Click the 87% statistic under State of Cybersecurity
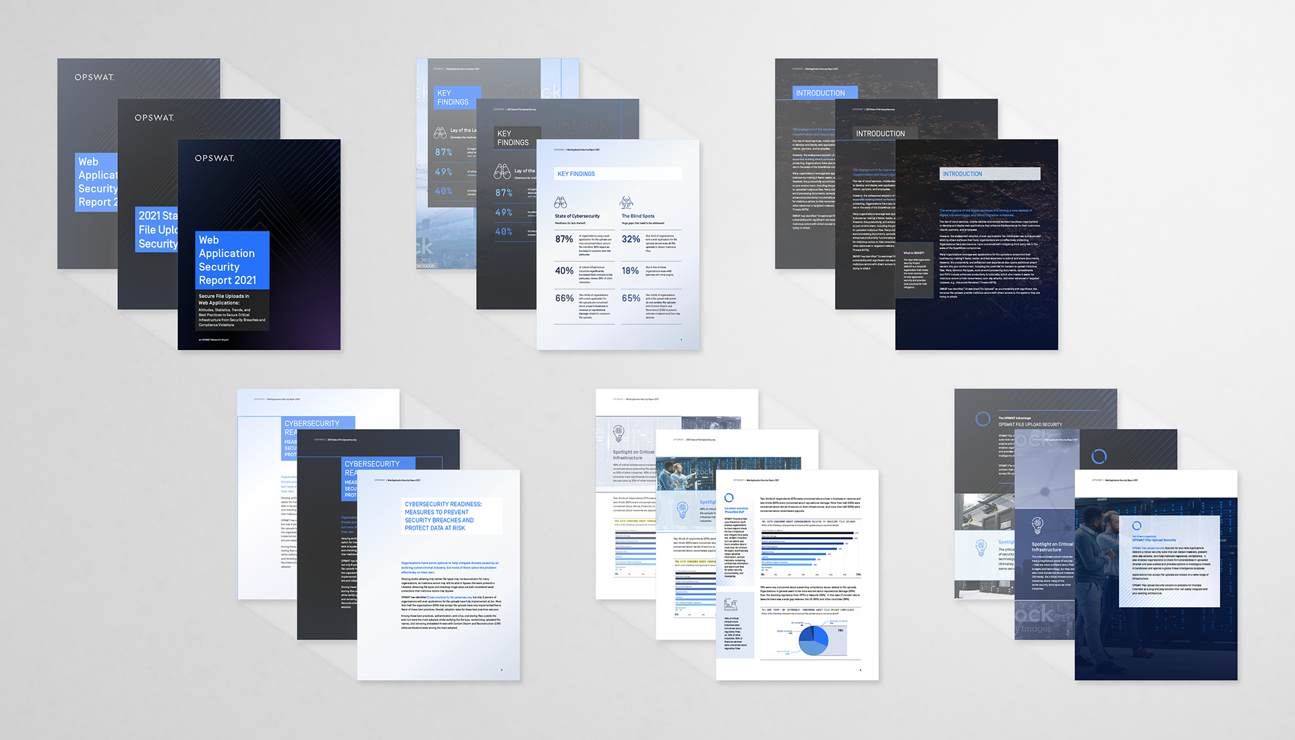 tap(565, 239)
